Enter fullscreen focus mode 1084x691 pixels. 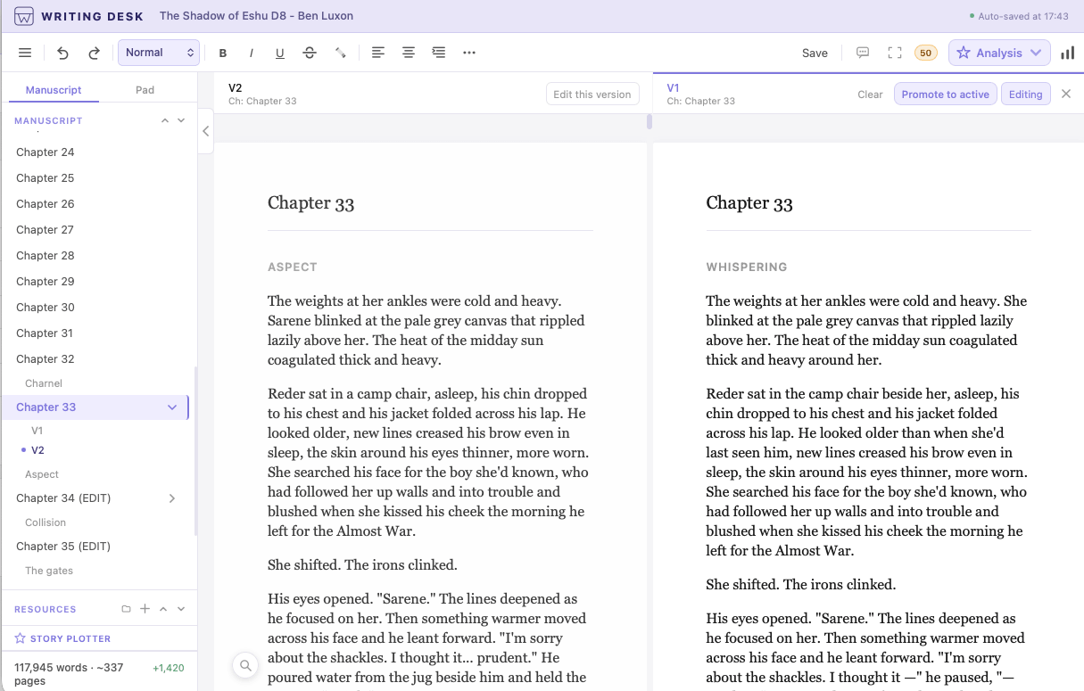(895, 53)
